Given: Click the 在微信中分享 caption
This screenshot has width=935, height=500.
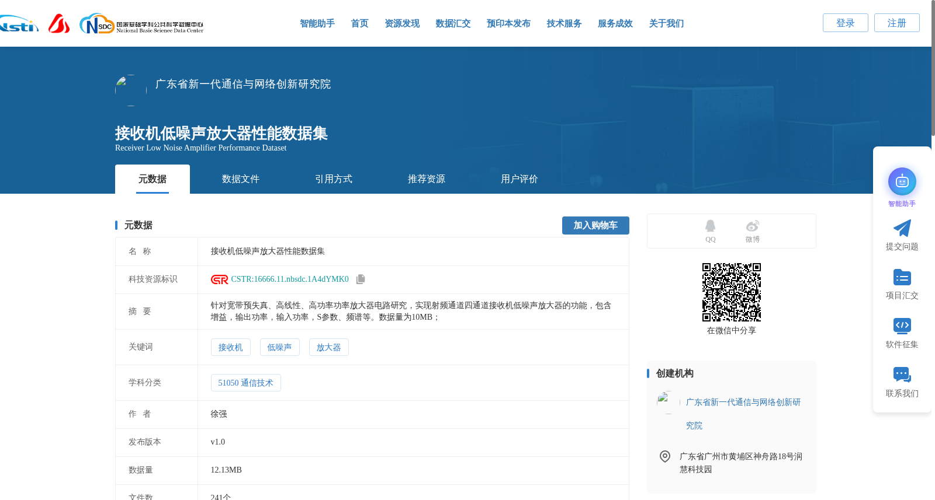Looking at the screenshot, I should click(x=731, y=331).
